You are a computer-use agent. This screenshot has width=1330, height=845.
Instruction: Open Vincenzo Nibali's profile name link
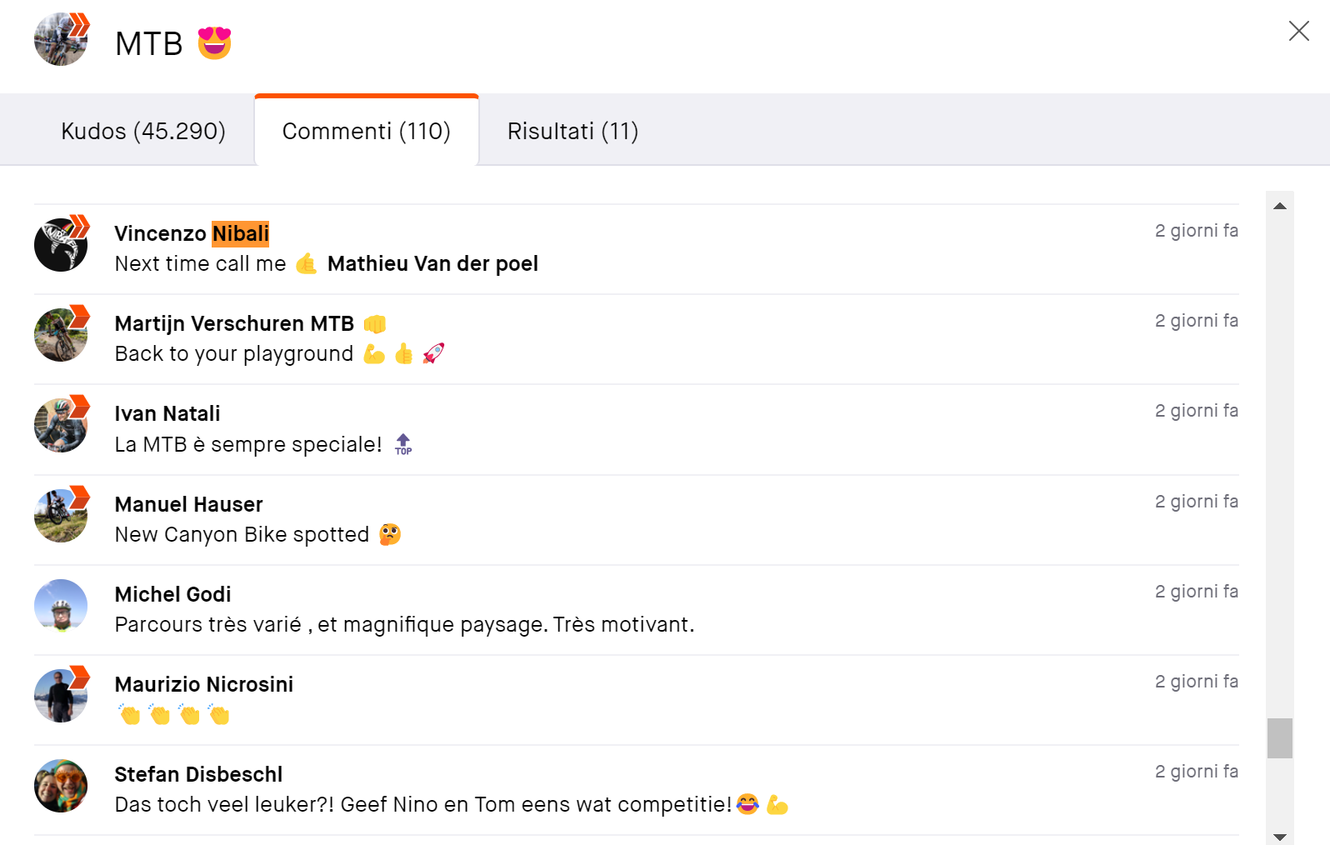[x=191, y=233]
